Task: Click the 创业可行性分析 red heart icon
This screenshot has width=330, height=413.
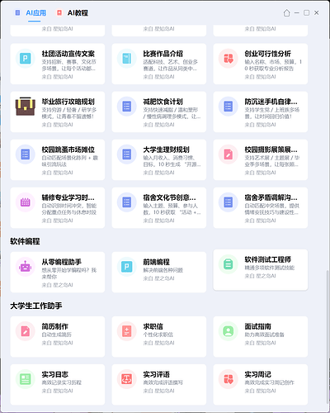Action: [x=228, y=58]
